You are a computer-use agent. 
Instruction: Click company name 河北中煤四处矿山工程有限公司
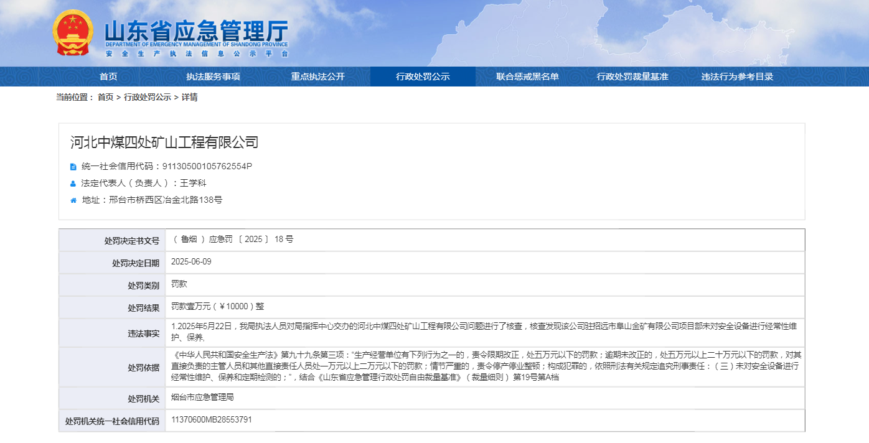(x=164, y=142)
